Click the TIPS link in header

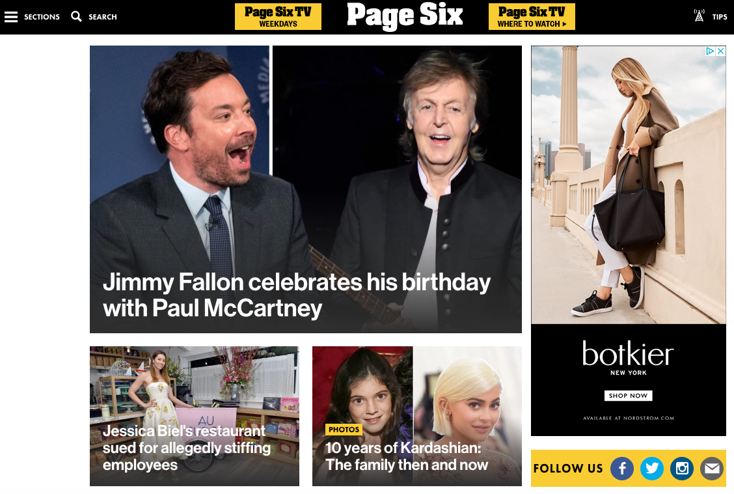coord(720,17)
